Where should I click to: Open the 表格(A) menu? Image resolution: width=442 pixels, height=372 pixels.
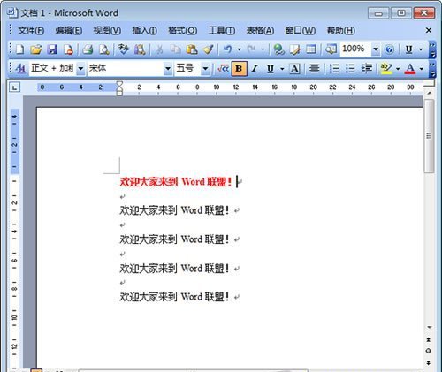[260, 30]
